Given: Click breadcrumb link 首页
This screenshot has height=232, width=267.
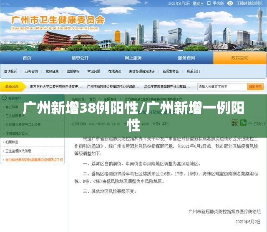Looking at the screenshot, I should pyautogui.click(x=93, y=99).
